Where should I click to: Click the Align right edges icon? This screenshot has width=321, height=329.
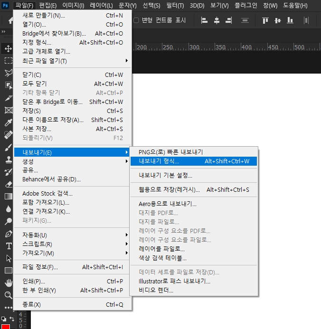[229, 20]
